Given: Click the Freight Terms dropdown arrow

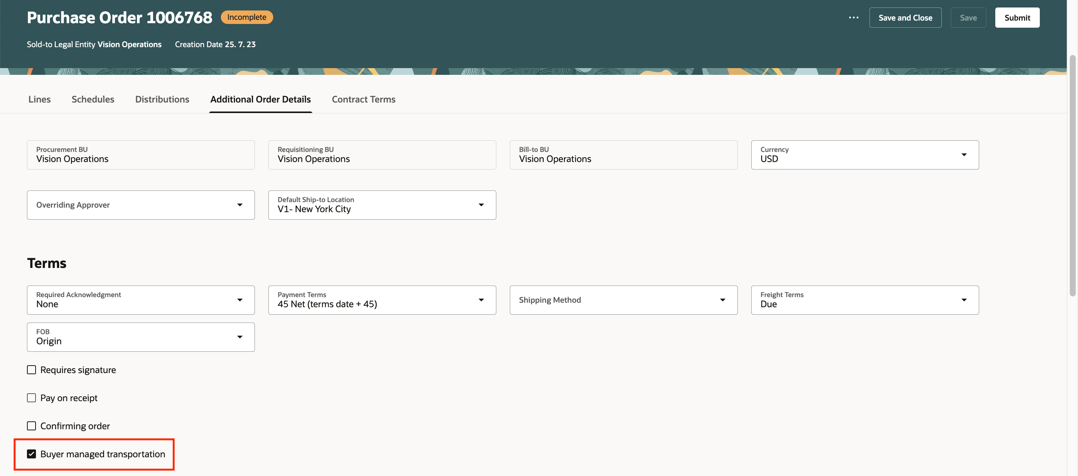Looking at the screenshot, I should point(964,300).
